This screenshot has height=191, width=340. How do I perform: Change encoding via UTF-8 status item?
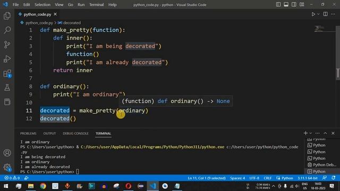(x=254, y=178)
